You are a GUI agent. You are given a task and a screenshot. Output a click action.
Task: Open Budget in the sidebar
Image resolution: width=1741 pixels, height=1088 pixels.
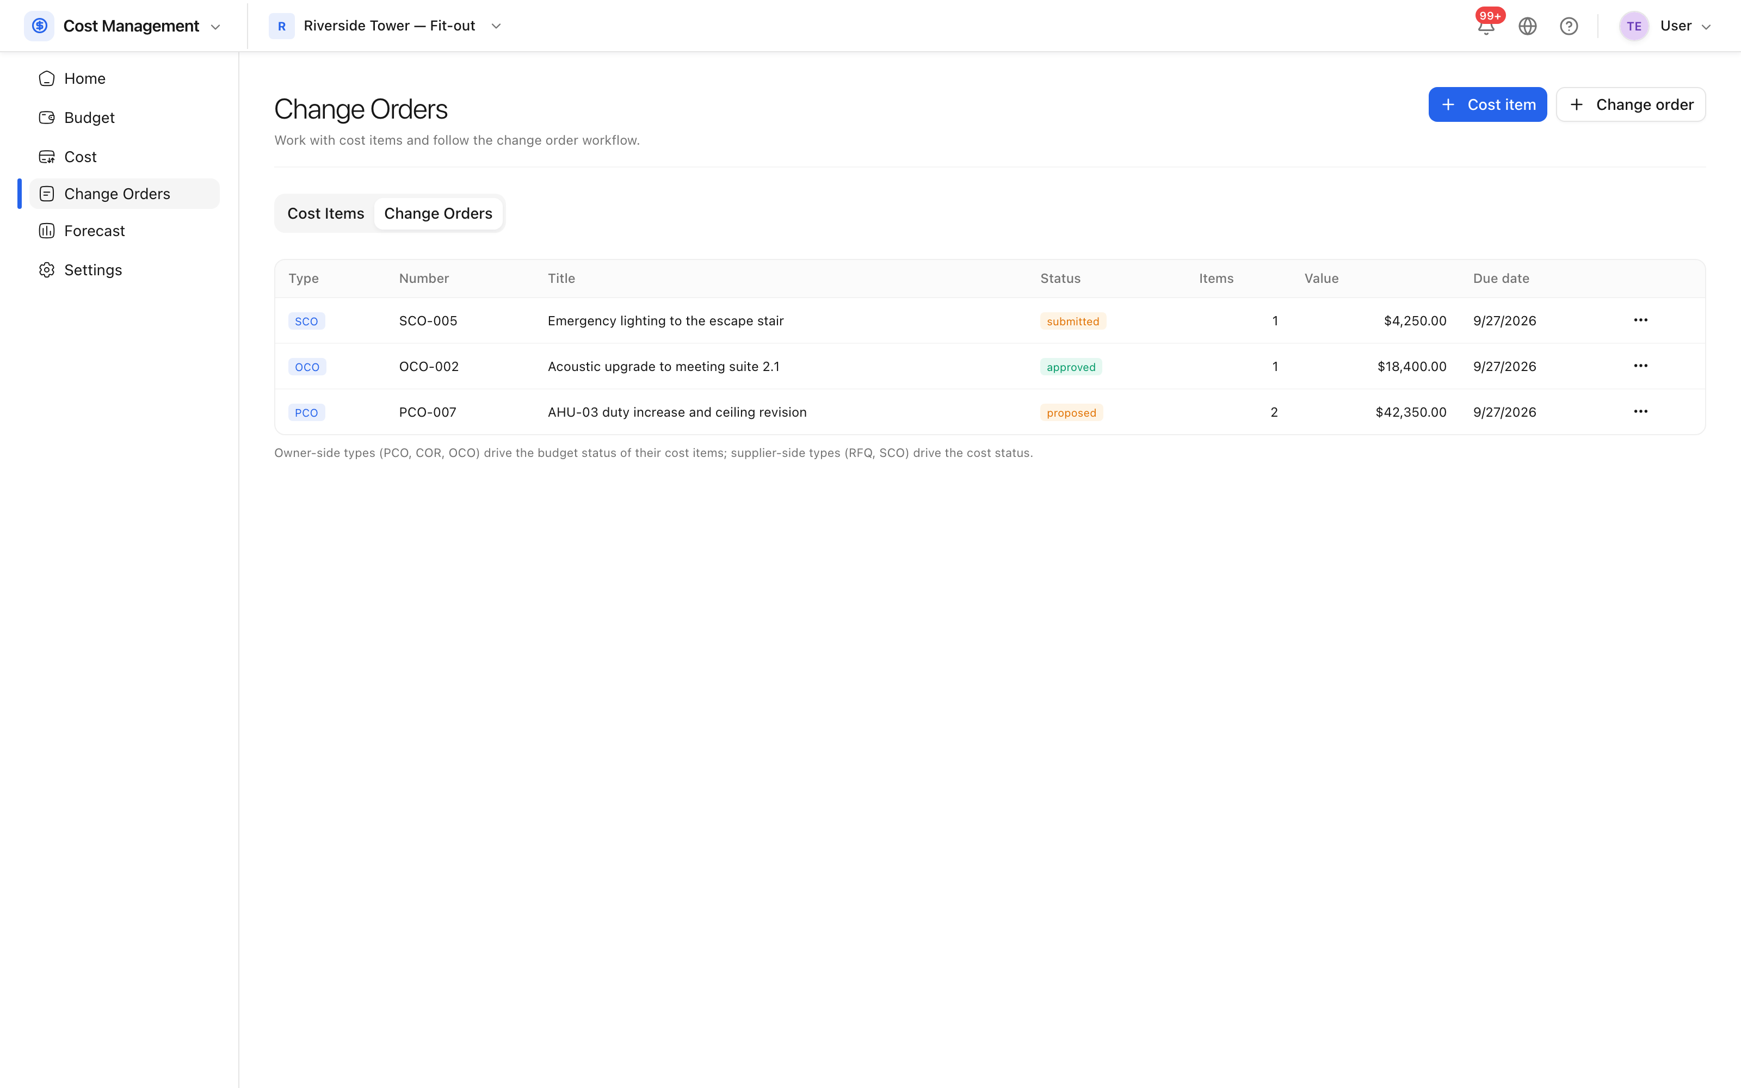[125, 118]
